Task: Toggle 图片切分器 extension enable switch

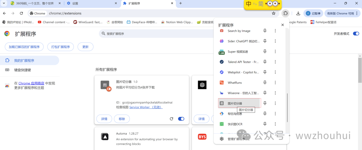Action: pos(181,119)
